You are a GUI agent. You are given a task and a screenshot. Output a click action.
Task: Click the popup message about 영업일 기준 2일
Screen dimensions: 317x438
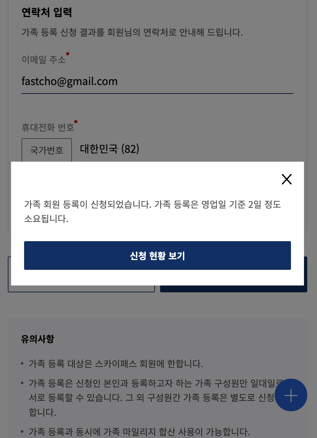click(152, 212)
